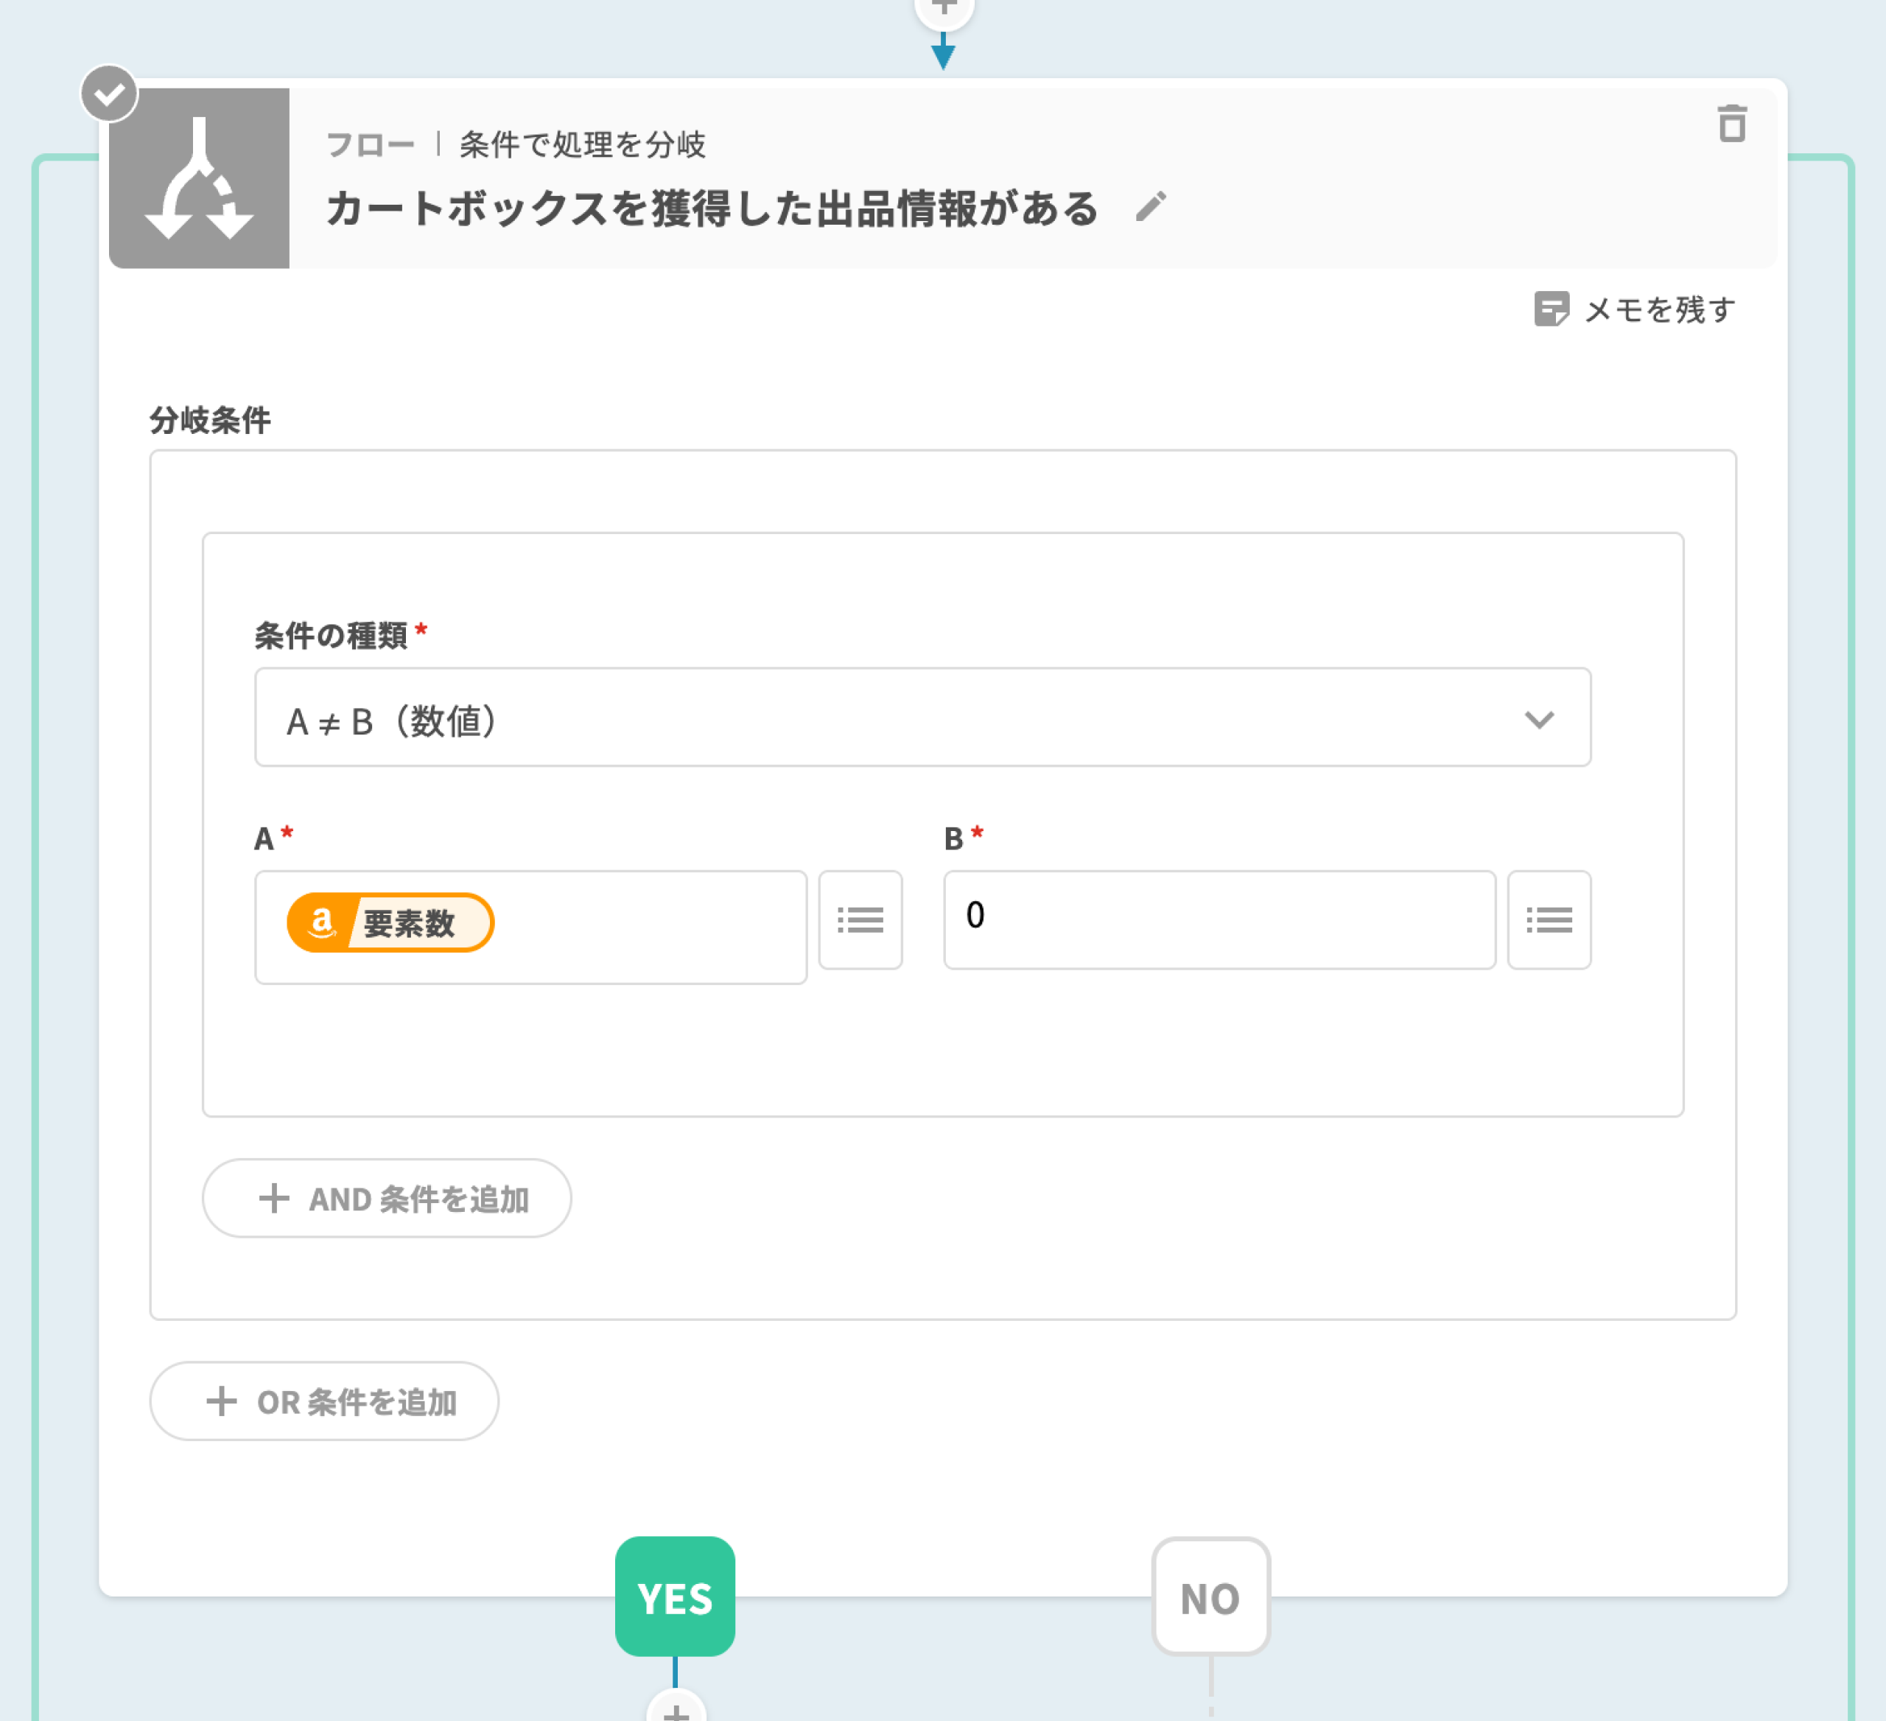Open list picker next to field B

(1549, 920)
